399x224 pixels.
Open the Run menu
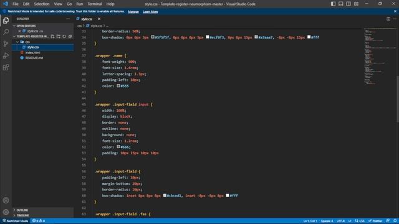[80, 4]
